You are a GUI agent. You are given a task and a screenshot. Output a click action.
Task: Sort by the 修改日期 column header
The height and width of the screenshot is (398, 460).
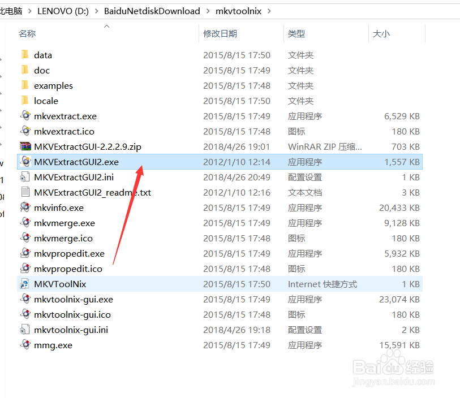click(220, 34)
